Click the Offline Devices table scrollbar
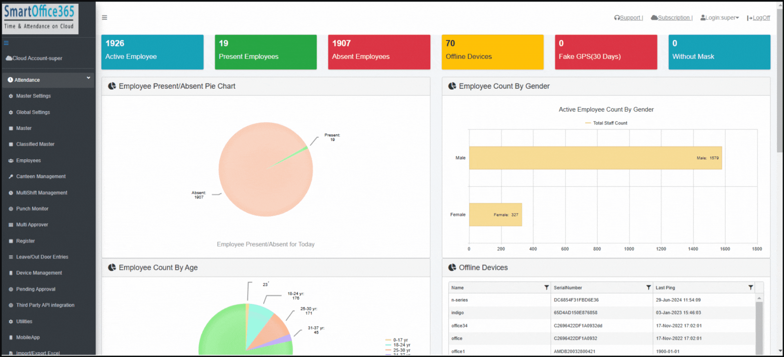 tap(759, 327)
